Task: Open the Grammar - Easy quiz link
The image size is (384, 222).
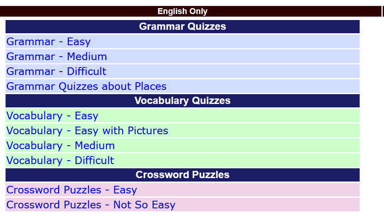Action: (48, 42)
